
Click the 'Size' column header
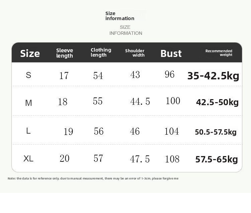coord(30,54)
